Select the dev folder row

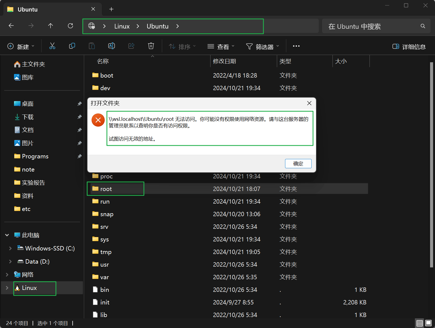pyautogui.click(x=229, y=88)
